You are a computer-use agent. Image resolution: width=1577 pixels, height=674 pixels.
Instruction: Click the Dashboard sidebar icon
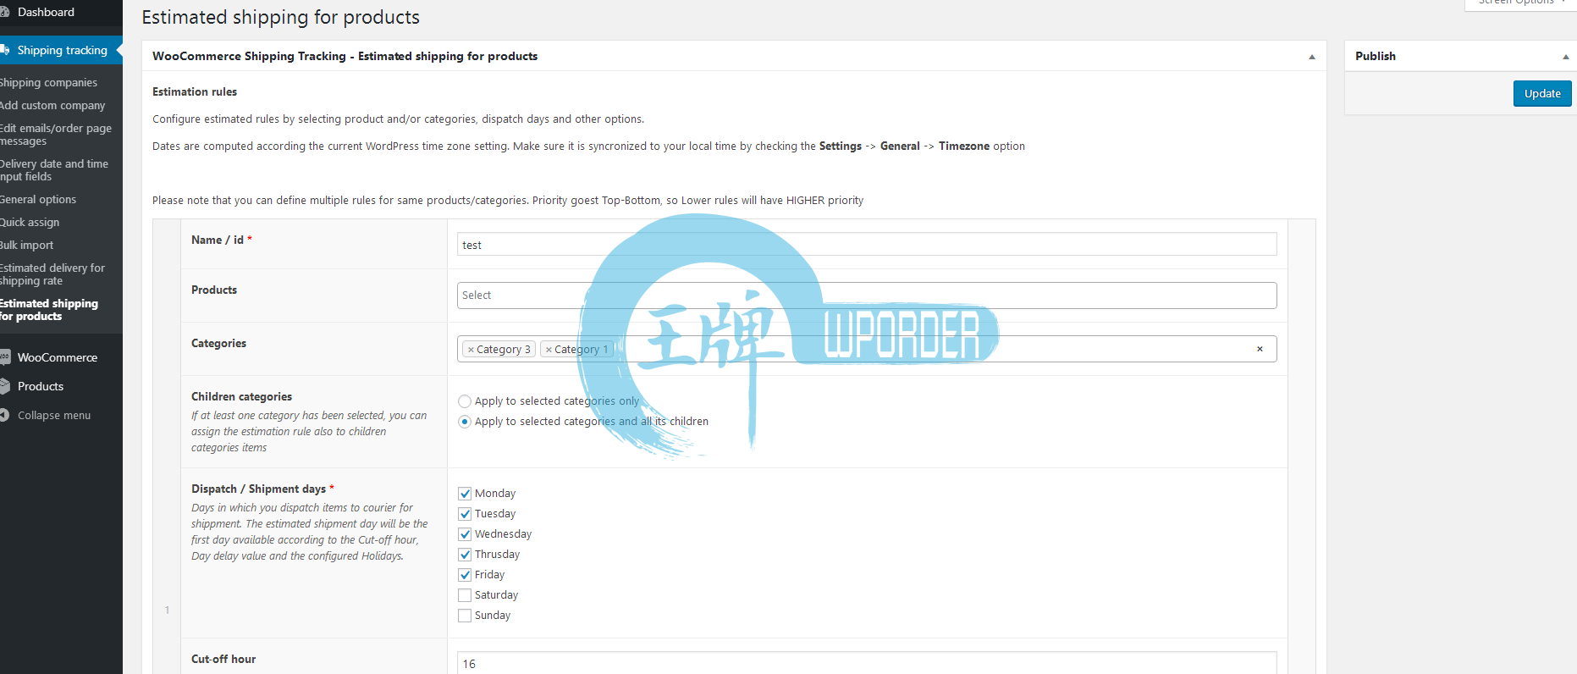coord(4,12)
